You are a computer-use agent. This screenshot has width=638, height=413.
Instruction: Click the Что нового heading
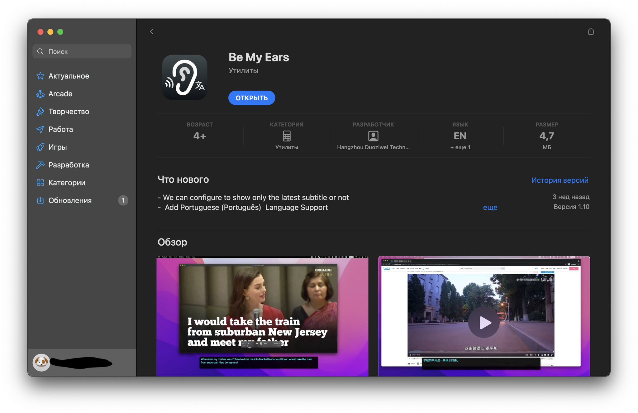point(183,179)
